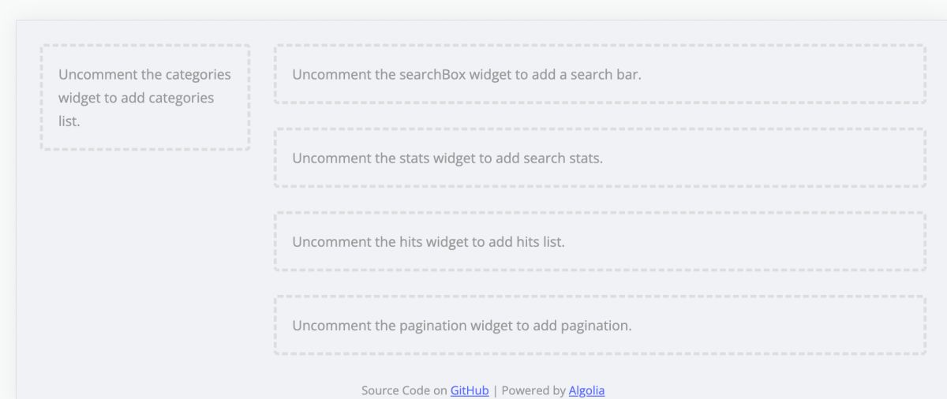Click the categories widget placeholder box
The image size is (947, 399).
[x=145, y=98]
